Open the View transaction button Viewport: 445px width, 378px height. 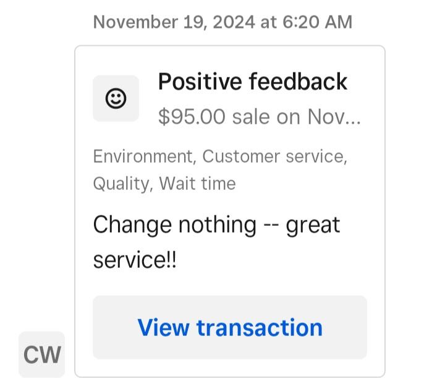[x=230, y=327]
